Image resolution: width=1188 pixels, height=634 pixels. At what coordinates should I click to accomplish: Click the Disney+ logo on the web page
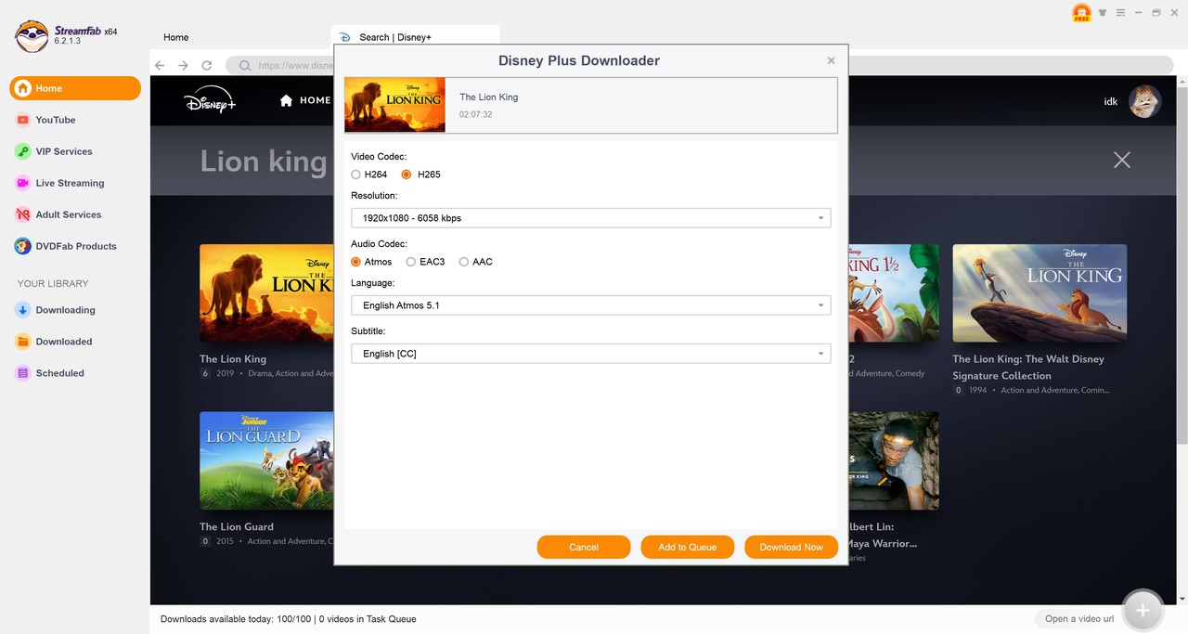(210, 101)
